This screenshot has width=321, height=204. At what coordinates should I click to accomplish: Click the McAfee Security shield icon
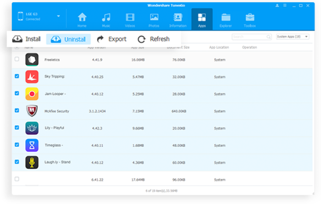(32, 111)
